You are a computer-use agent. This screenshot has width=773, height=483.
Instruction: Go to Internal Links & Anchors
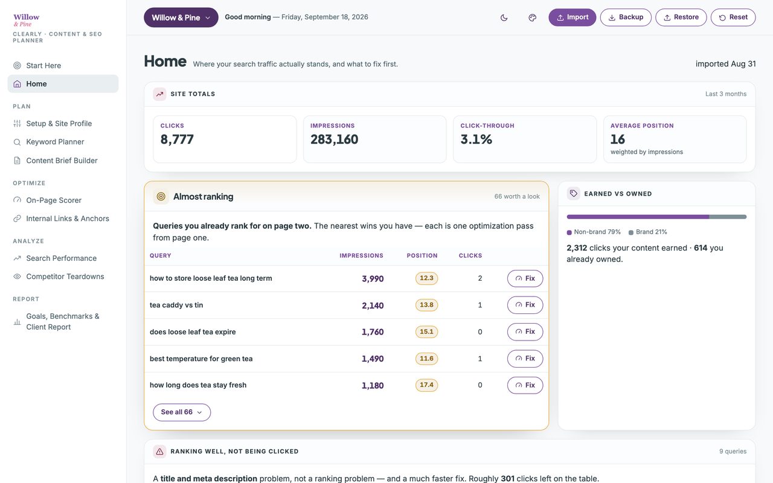[x=63, y=219]
